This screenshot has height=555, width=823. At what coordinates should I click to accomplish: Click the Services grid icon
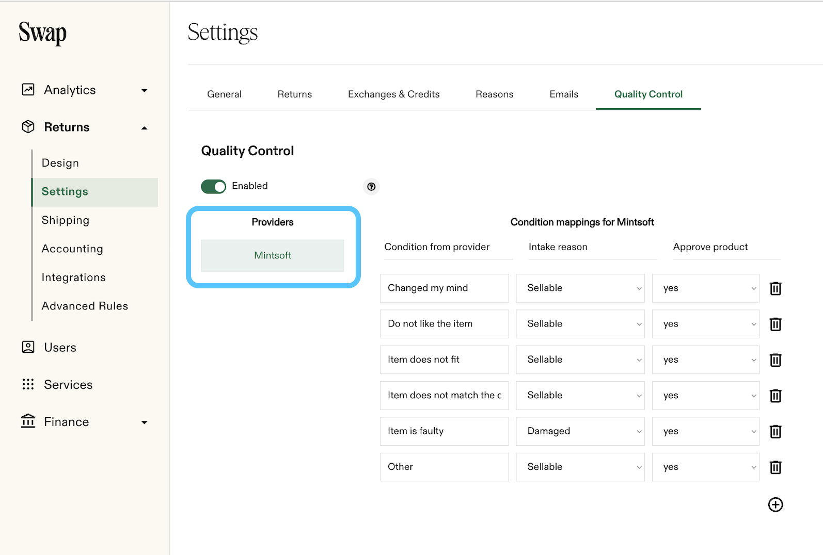point(28,384)
